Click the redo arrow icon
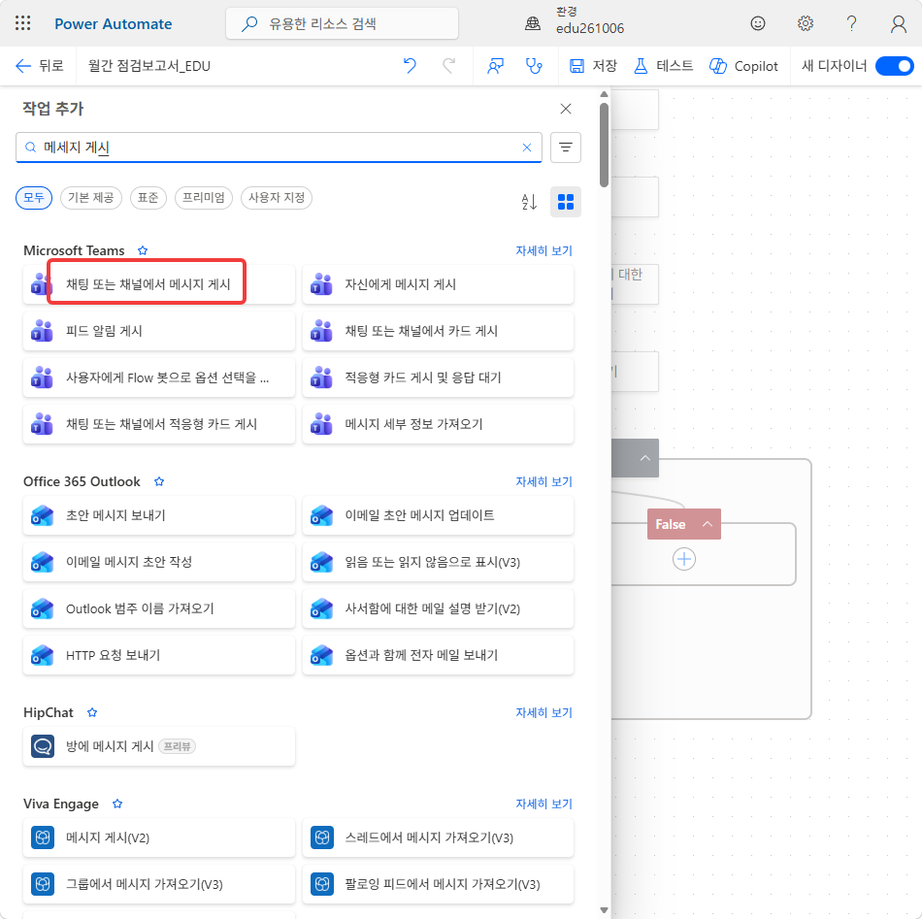 [x=448, y=66]
